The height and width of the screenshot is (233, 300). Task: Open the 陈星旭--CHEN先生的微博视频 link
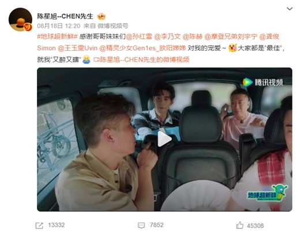point(141,59)
